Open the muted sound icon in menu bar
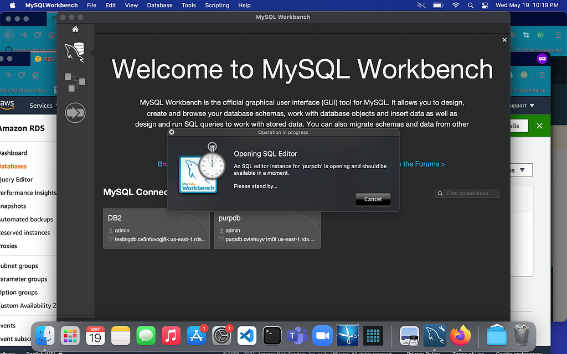567x354 pixels. (x=421, y=5)
